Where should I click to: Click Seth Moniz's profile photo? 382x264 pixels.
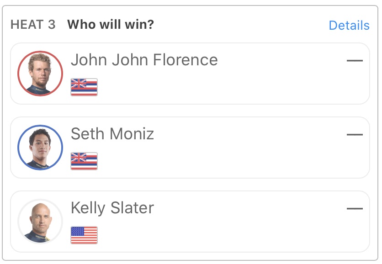pos(40,148)
